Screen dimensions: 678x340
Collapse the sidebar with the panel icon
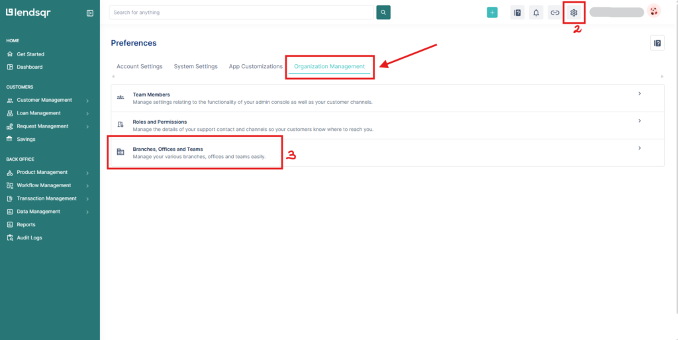90,13
